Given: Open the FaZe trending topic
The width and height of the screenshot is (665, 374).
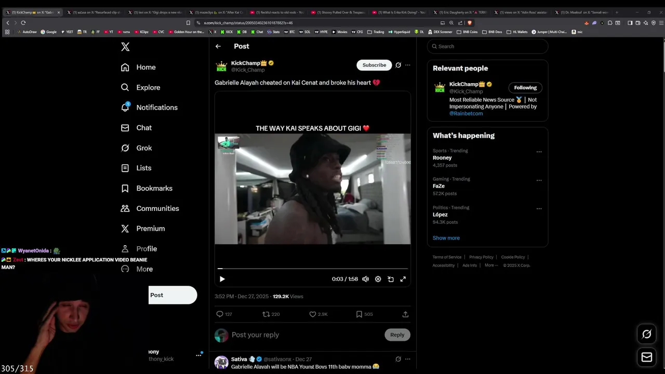Looking at the screenshot, I should pos(439,186).
